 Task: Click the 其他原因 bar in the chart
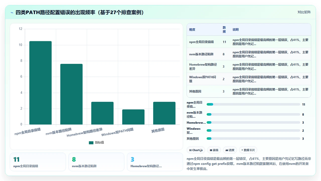(x=164, y=113)
